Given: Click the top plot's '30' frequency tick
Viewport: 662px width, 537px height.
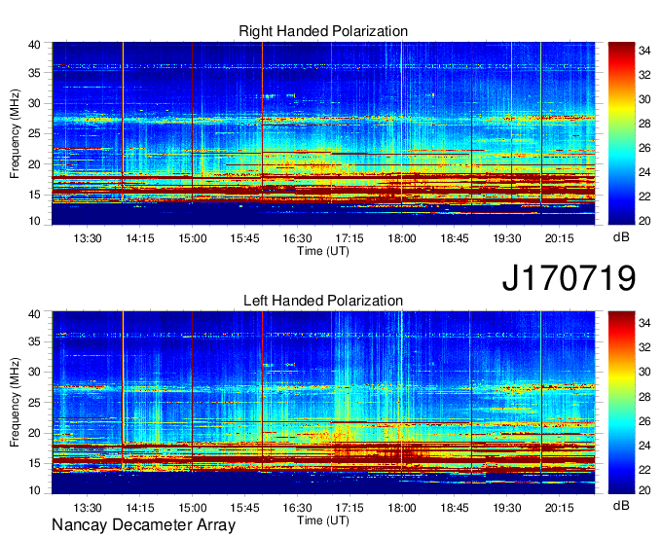Looking at the screenshot, I should [x=34, y=103].
